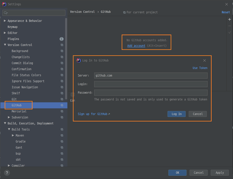The width and height of the screenshot is (233, 179).
Task: Expand Appearance & Behavior section
Action: [x=5, y=21]
